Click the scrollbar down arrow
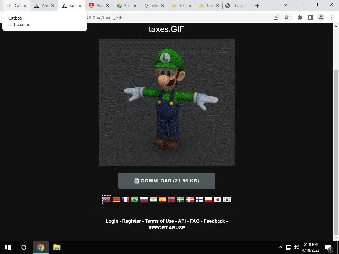Viewport: 339px width, 254px height. pyautogui.click(x=336, y=237)
